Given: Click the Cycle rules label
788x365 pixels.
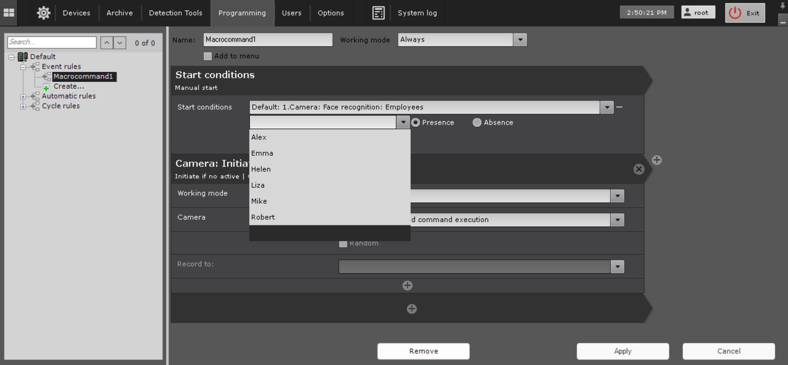Looking at the screenshot, I should (61, 106).
